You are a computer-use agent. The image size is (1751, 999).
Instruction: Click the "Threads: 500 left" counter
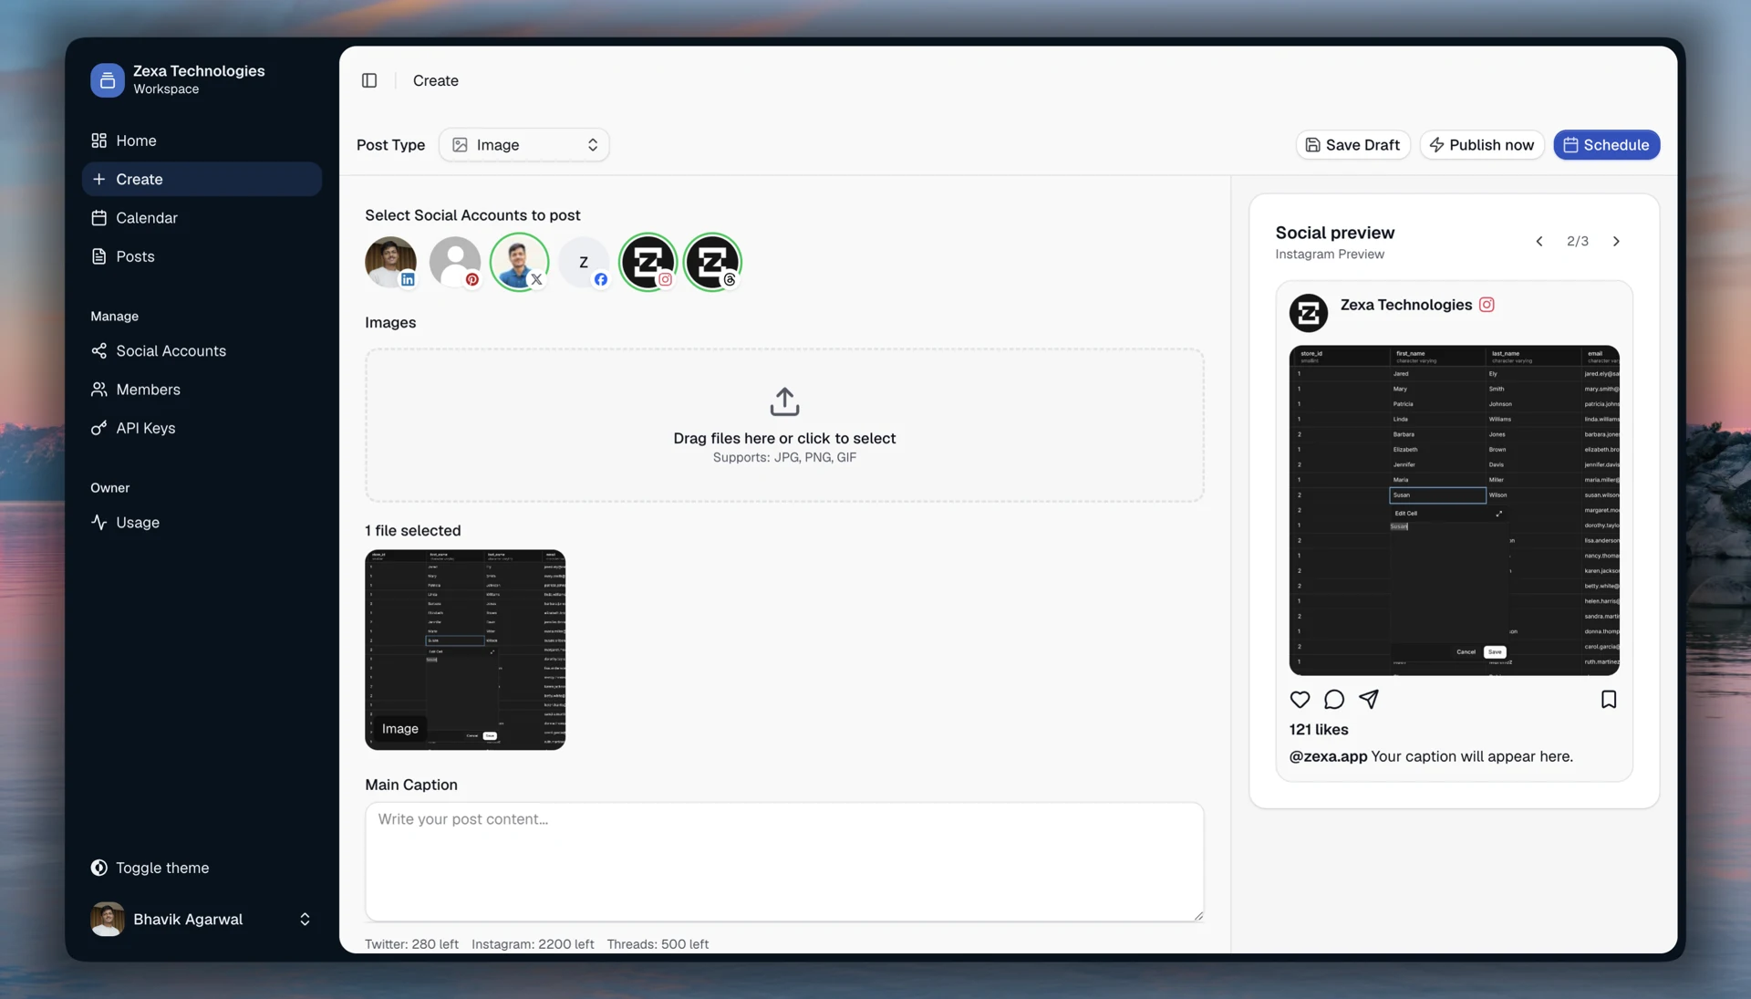[x=658, y=944]
